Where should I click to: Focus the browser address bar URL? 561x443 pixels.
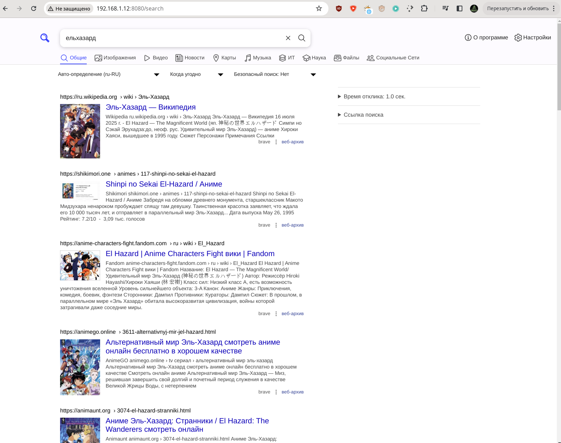pos(204,8)
